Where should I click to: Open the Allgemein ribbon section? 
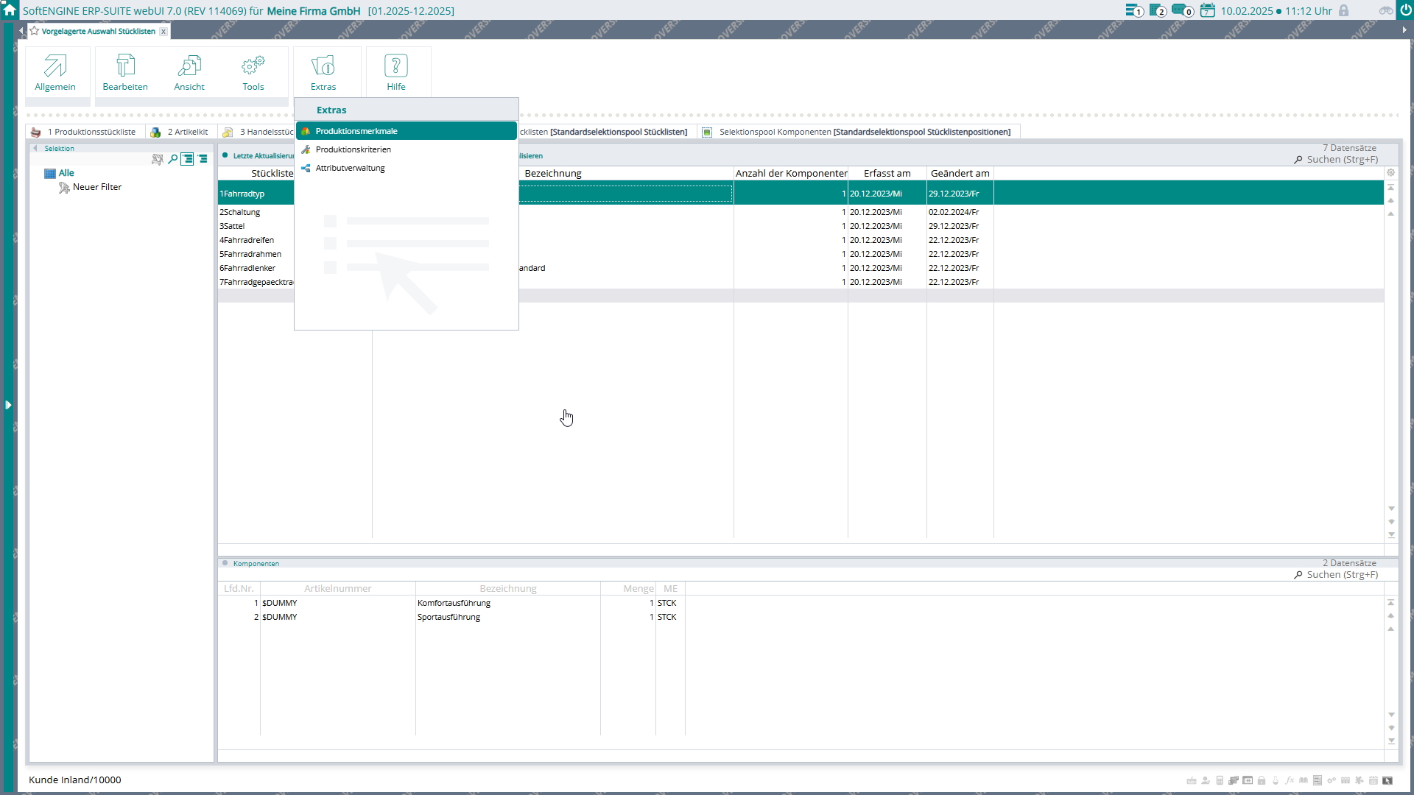55,72
